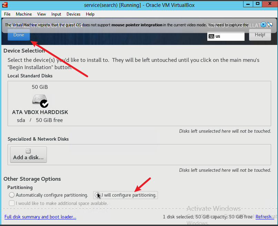This screenshot has height=226, width=278.
Task: Close the VirtualBox VM window
Action: (x=270, y=4)
